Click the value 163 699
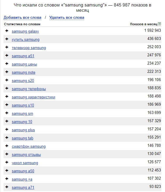 [x=154, y=112]
